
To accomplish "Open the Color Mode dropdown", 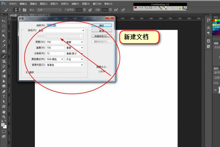I will pos(55,59).
